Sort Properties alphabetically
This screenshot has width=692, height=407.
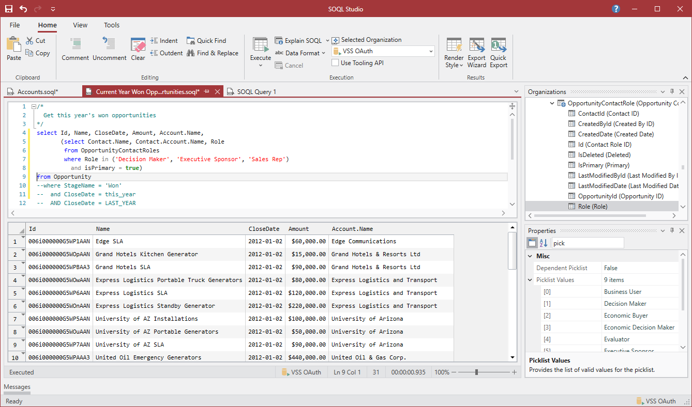[x=544, y=243]
